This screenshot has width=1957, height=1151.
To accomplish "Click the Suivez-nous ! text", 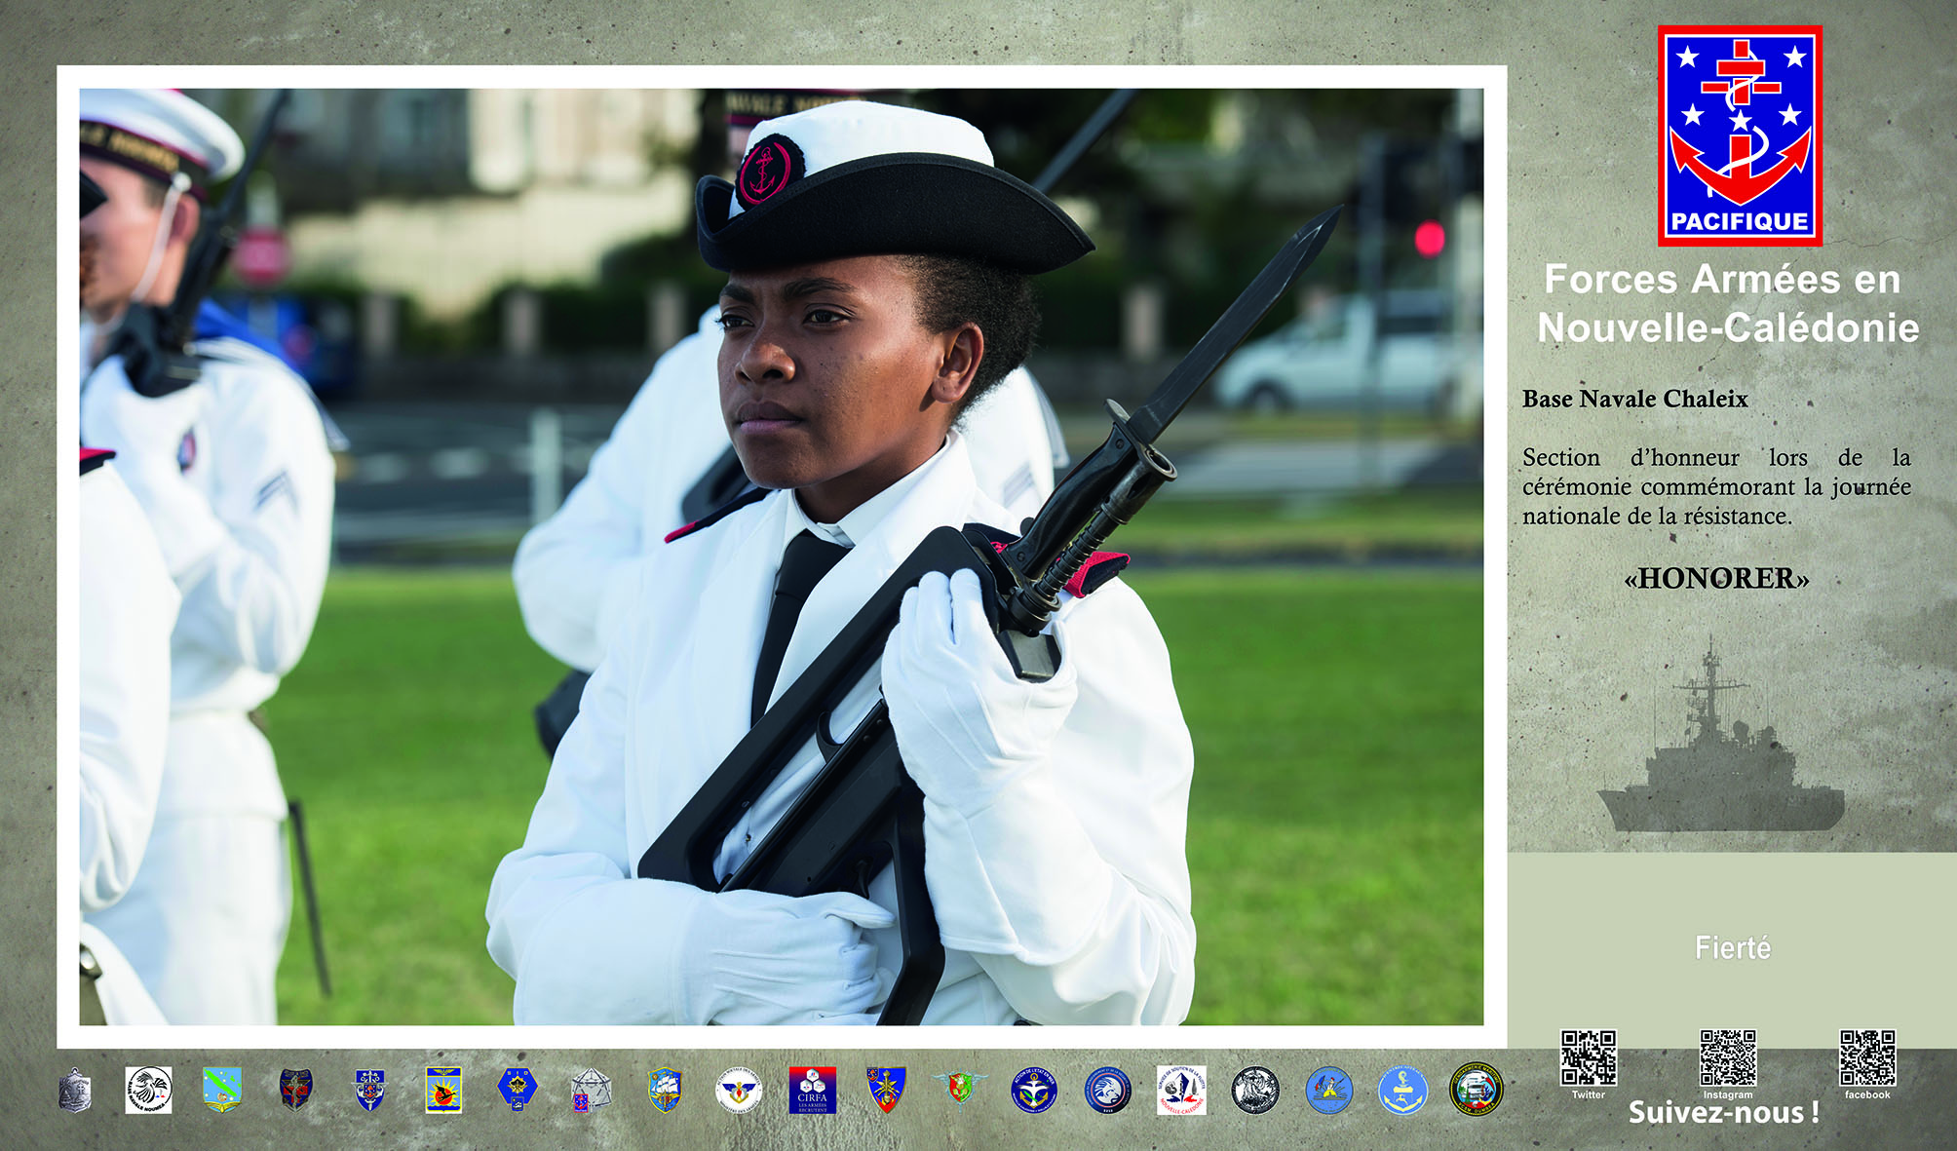I will click(1723, 1113).
